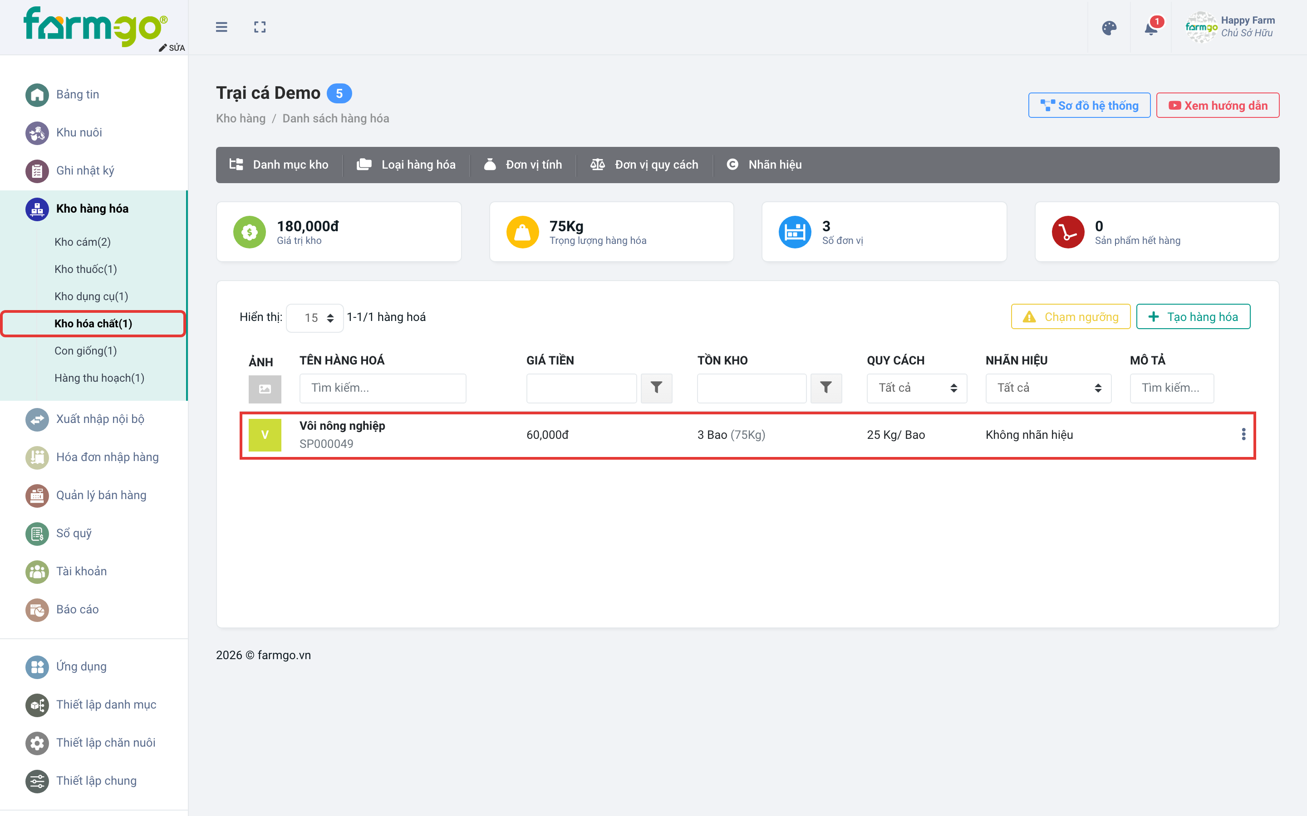Open the Báo cáo sidebar icon
1307x816 pixels.
click(37, 610)
